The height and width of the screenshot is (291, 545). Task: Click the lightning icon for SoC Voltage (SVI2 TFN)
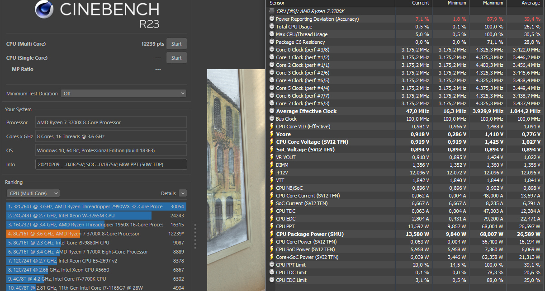pyautogui.click(x=272, y=150)
